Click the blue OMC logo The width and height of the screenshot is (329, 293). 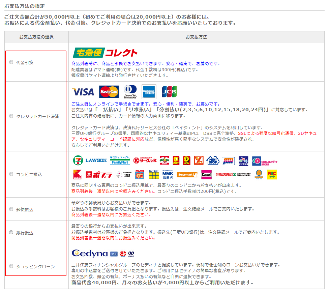pos(114,254)
